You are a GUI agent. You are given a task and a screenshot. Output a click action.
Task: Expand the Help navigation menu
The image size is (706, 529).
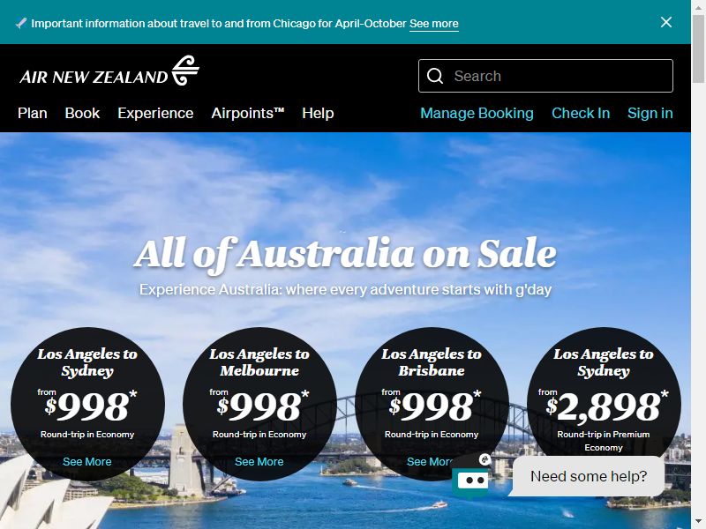[x=318, y=113]
